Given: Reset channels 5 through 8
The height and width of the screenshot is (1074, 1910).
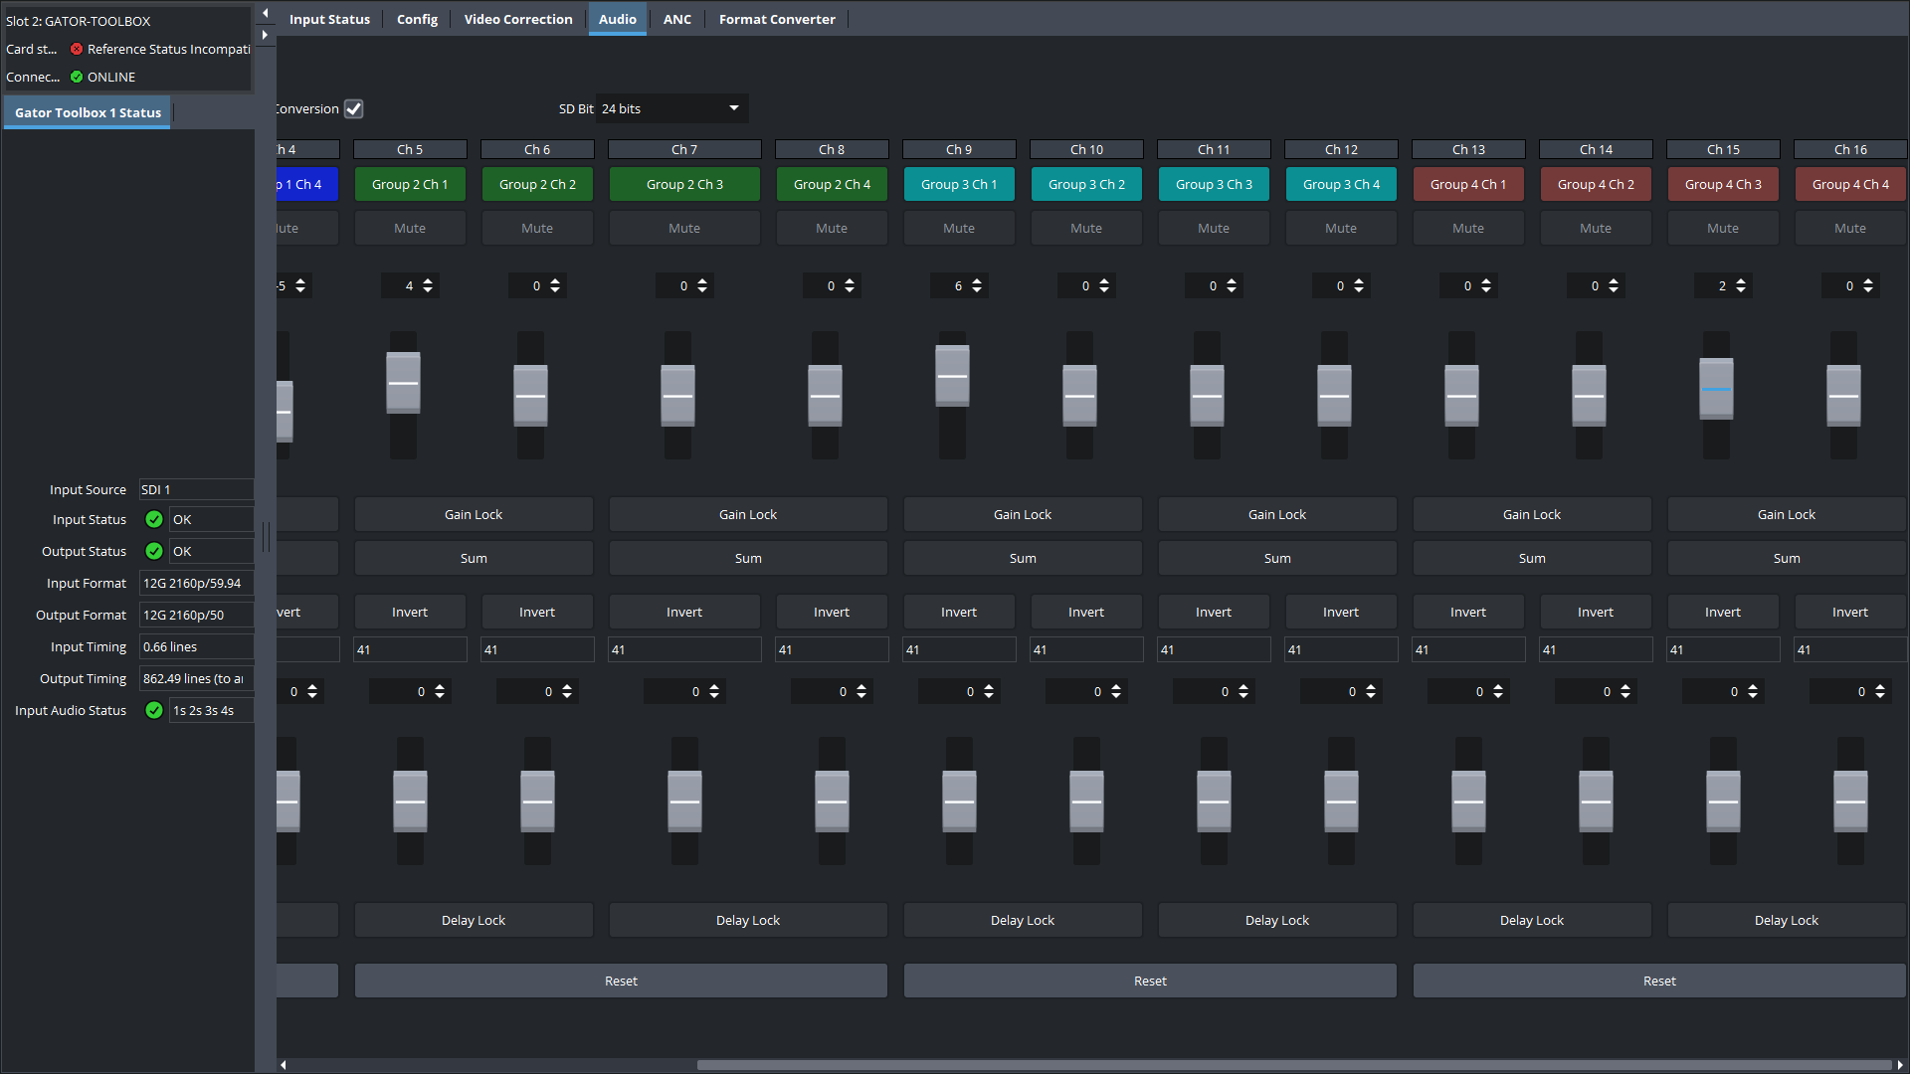Looking at the screenshot, I should pos(621,981).
